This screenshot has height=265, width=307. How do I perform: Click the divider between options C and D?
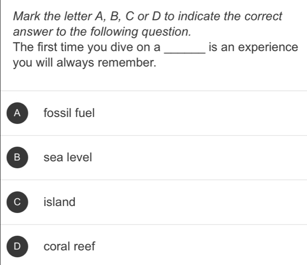[153, 224]
